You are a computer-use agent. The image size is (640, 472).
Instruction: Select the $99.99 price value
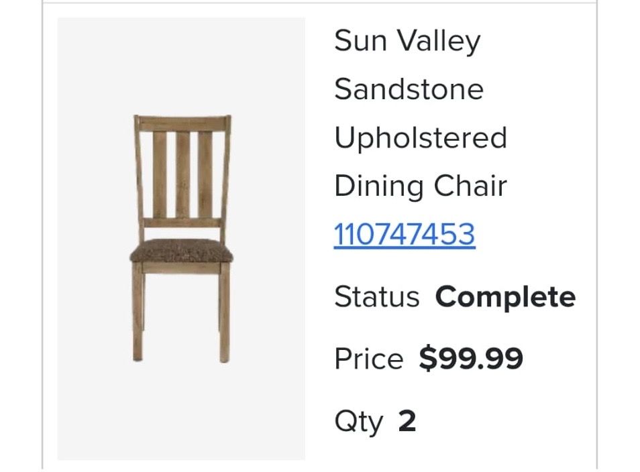tap(471, 359)
